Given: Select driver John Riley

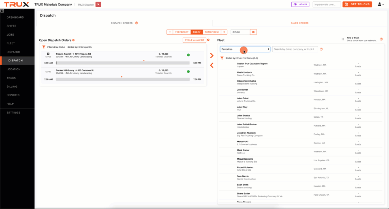Looking at the screenshot, I should click(x=301, y=108).
